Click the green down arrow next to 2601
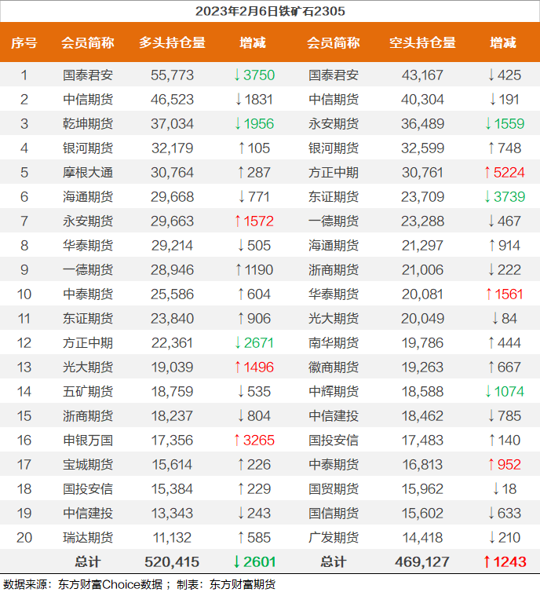This screenshot has height=596, width=540. pyautogui.click(x=238, y=562)
